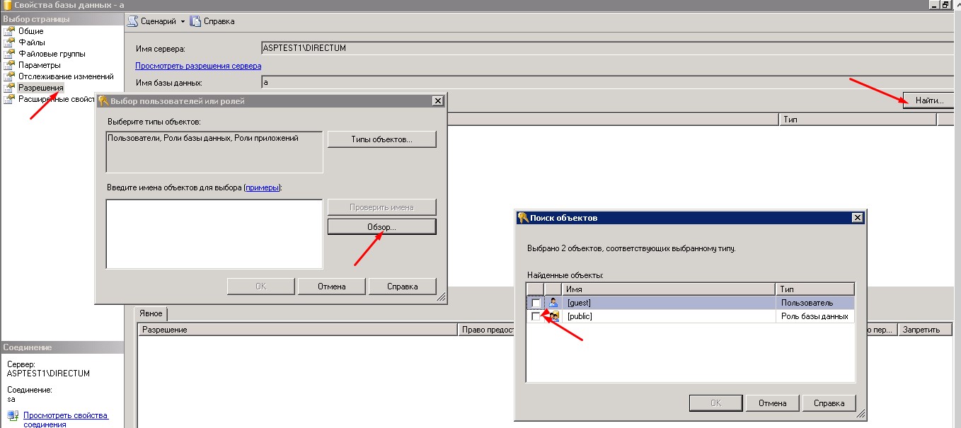Select the Общие page icon
This screenshot has height=428, width=961.
(x=9, y=31)
